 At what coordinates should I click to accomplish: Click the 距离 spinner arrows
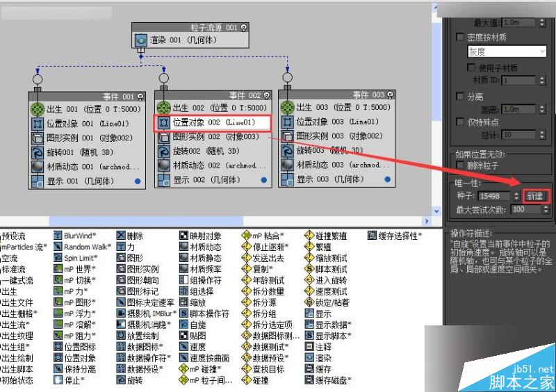tap(542, 109)
